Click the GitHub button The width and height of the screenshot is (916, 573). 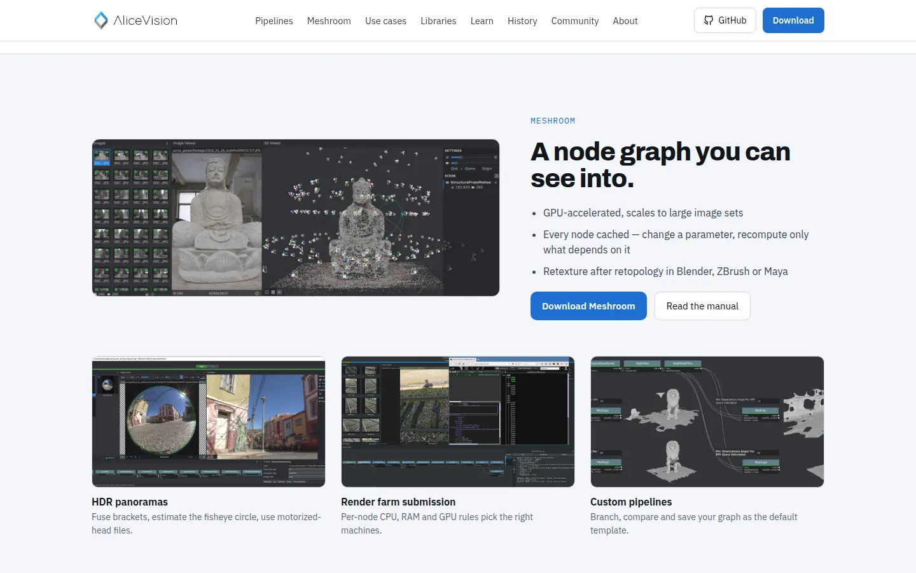tap(725, 20)
